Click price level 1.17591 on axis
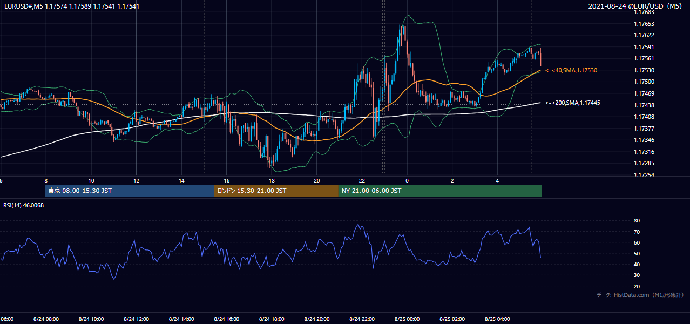Viewport: 690px width, 324px height. pyautogui.click(x=645, y=47)
